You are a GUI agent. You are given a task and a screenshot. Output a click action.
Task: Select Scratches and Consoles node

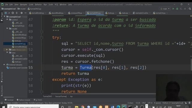pos(18,68)
